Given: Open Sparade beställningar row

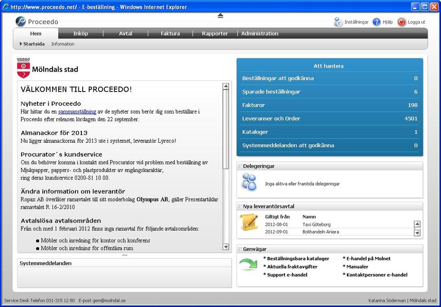Looking at the screenshot, I should [330, 92].
